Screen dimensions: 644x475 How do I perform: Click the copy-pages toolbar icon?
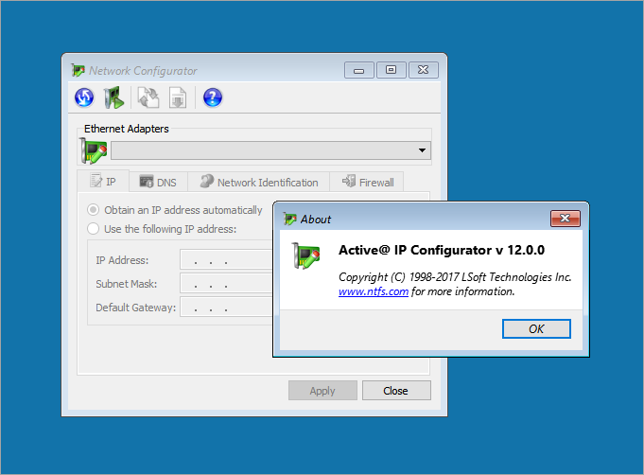(148, 97)
